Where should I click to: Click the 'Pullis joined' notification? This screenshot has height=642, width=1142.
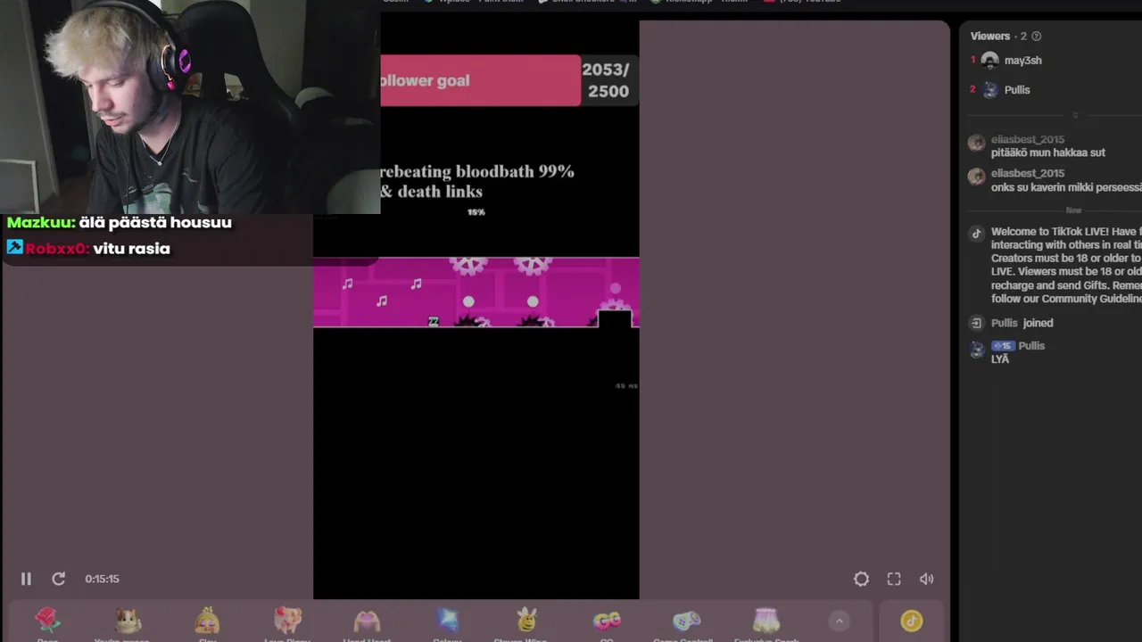(x=1022, y=323)
